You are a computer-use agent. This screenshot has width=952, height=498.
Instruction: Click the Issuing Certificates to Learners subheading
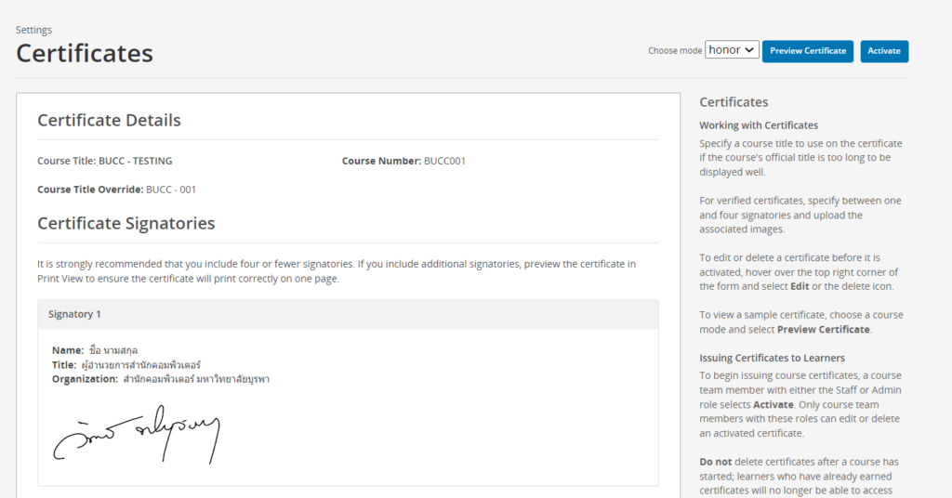click(772, 358)
